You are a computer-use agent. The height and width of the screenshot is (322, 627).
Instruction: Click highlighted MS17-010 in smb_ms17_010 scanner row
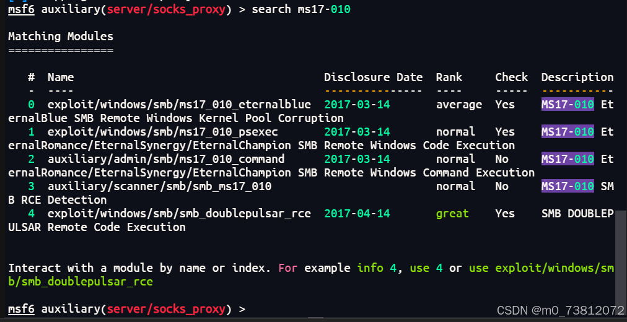(x=568, y=186)
